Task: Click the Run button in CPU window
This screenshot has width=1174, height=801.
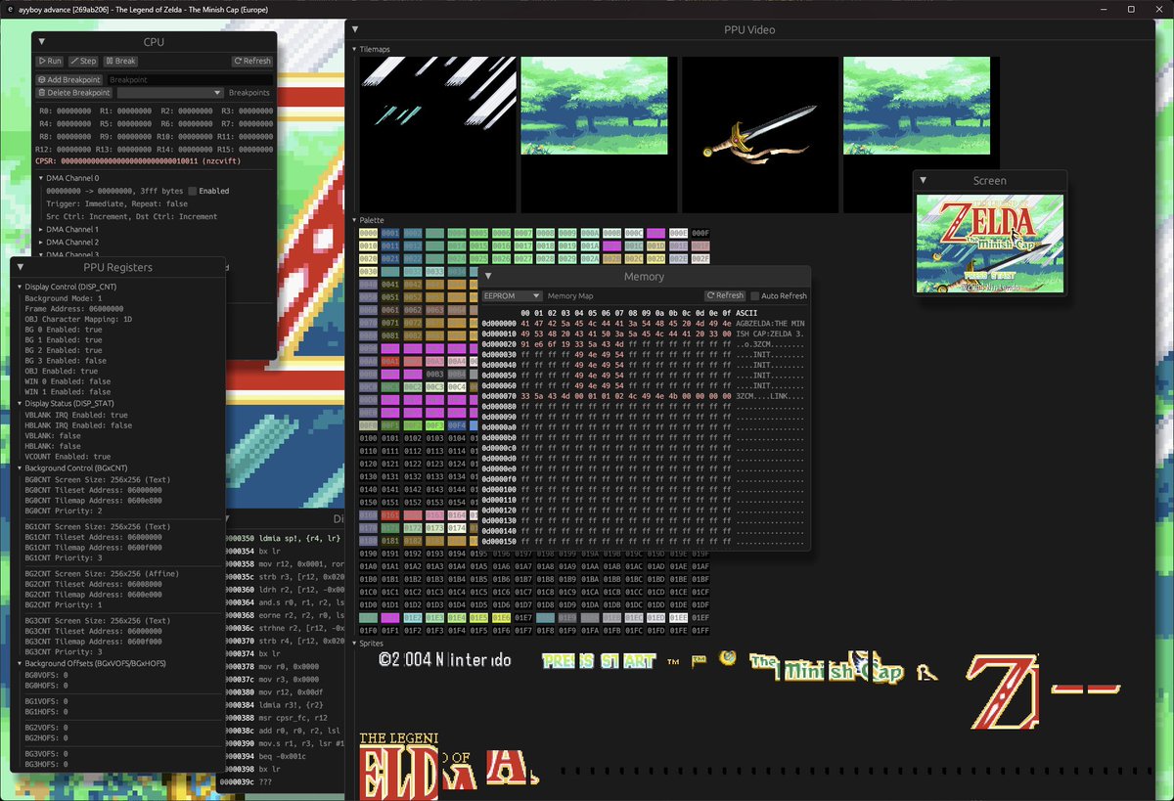Action: (x=50, y=61)
